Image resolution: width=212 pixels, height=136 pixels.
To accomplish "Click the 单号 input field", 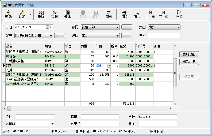I will [164, 36].
